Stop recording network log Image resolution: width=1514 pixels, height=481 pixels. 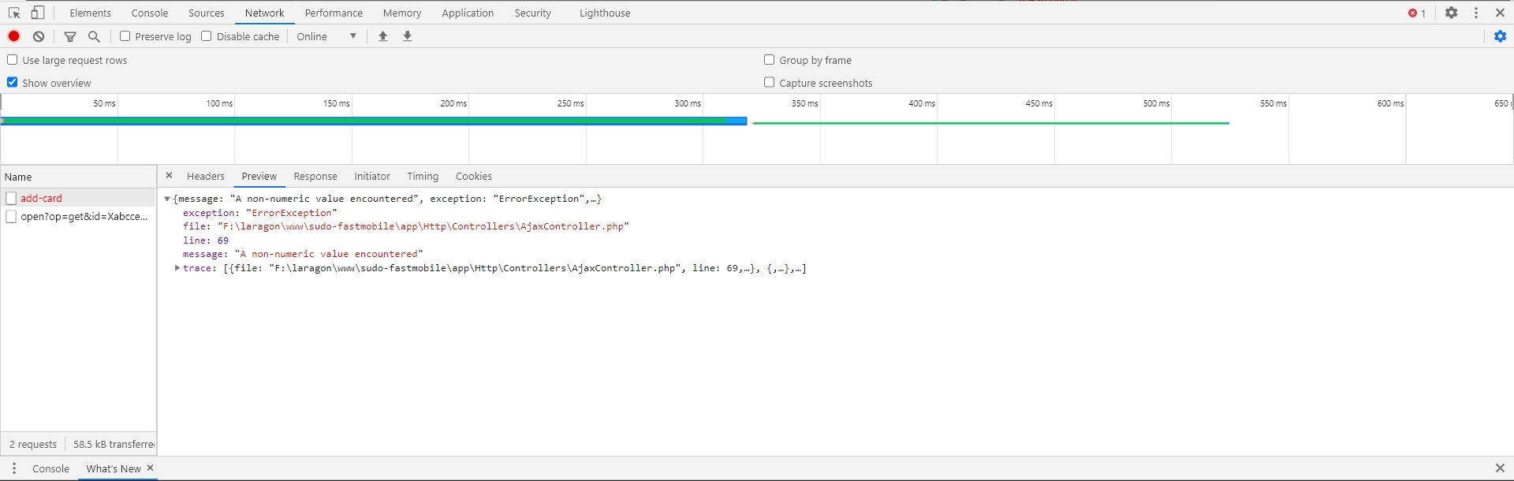point(14,36)
